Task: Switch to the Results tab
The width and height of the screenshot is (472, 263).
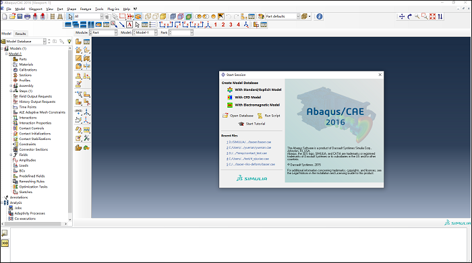Action: [21, 34]
